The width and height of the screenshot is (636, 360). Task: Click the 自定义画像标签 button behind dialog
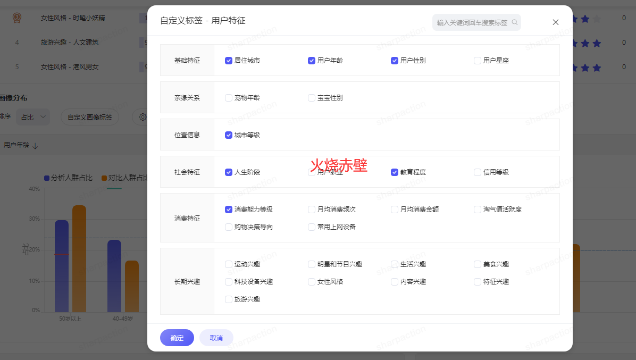coord(90,117)
